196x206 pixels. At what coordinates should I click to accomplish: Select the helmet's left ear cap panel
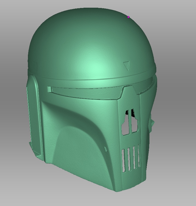pyautogui.click(x=34, y=115)
